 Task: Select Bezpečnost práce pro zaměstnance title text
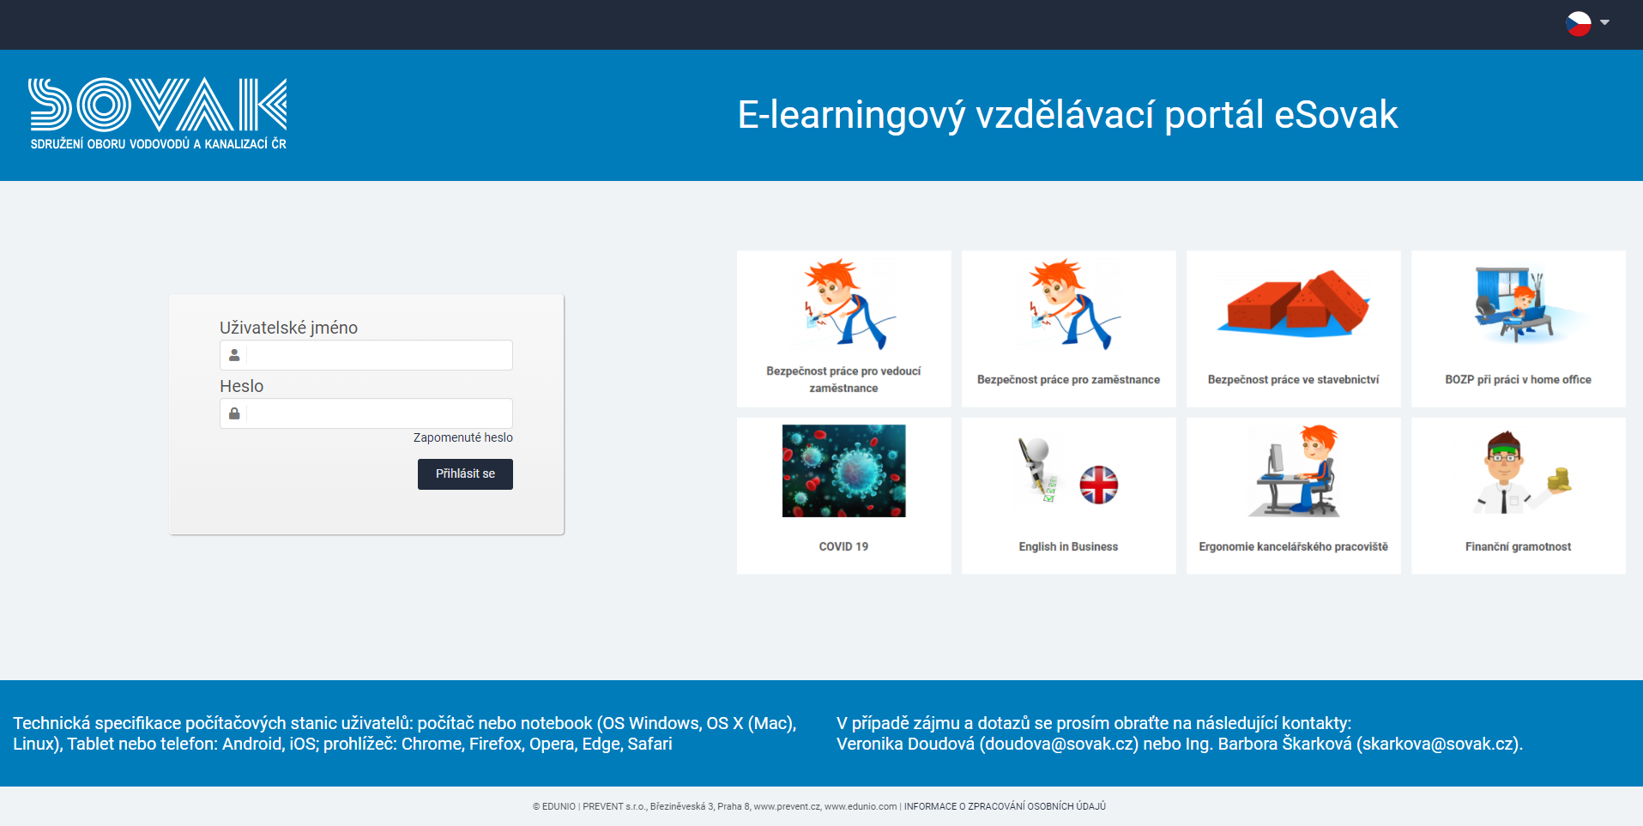click(x=1069, y=380)
